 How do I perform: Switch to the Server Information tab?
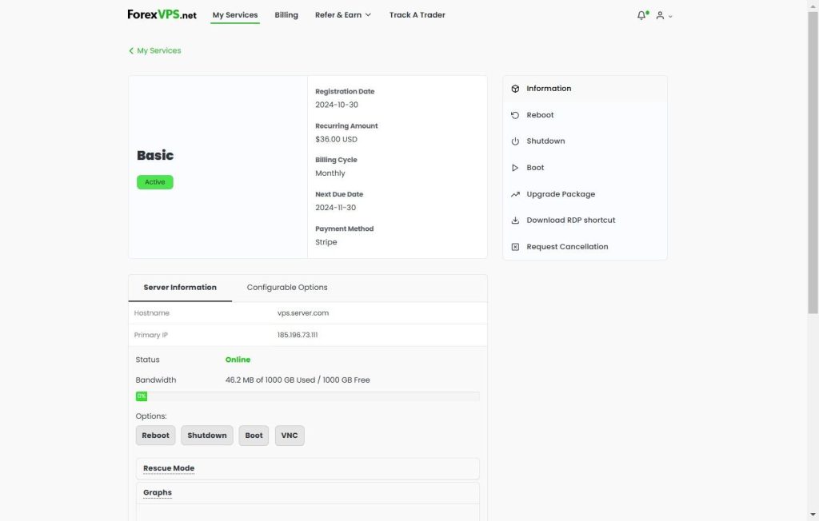click(180, 288)
